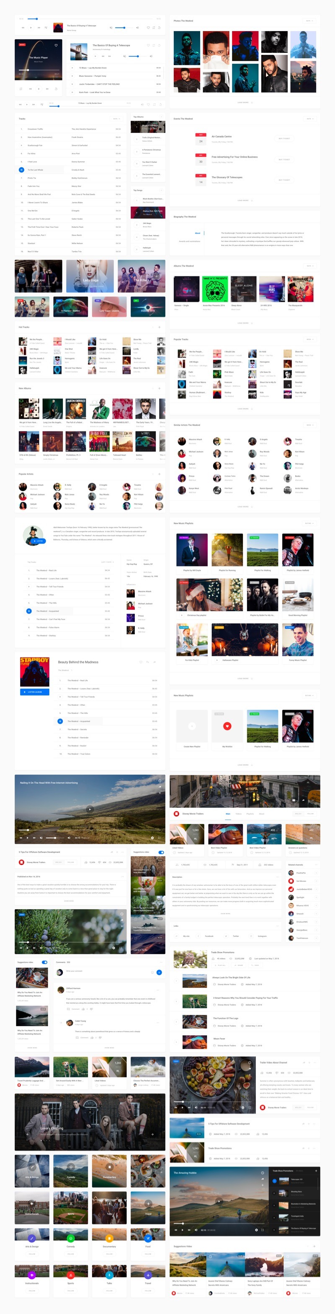Viewport: 335px width, 1314px height.
Task: Click the green Comedy category circle icon
Action: pos(70,1239)
